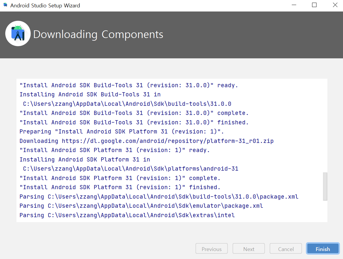Click the Cancel button

pyautogui.click(x=286, y=249)
